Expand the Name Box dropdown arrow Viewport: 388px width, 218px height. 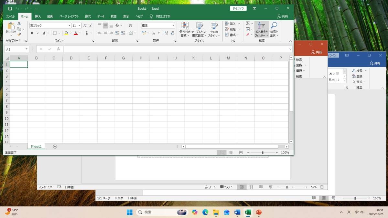27,49
